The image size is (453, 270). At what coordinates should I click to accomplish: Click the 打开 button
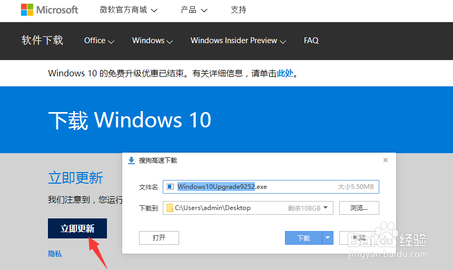(x=159, y=238)
